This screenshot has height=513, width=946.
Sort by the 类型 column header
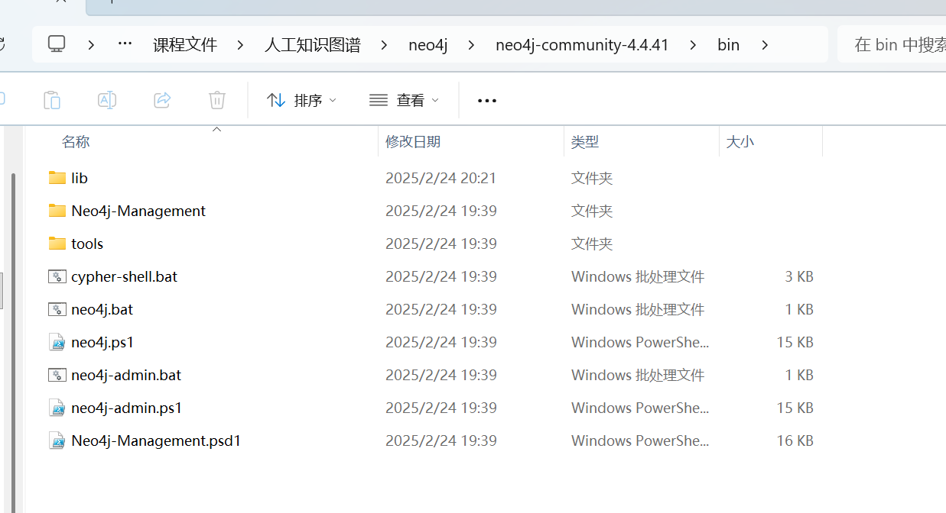(585, 141)
